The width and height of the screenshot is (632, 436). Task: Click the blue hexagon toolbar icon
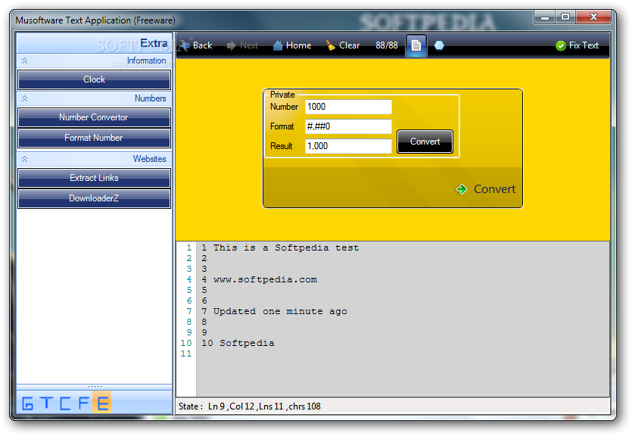439,45
